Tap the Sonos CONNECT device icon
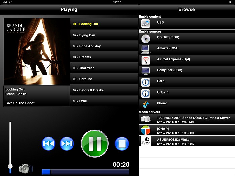The width and height of the screenshot is (235, 176). coord(145,119)
